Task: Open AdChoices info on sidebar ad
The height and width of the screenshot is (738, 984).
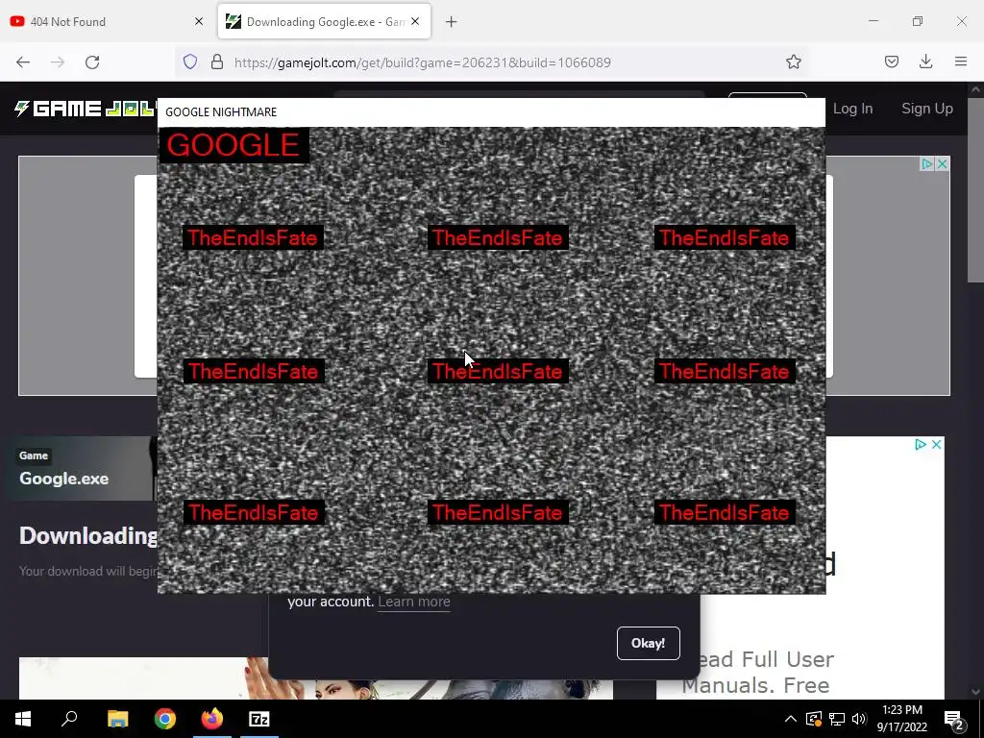Action: pos(920,444)
